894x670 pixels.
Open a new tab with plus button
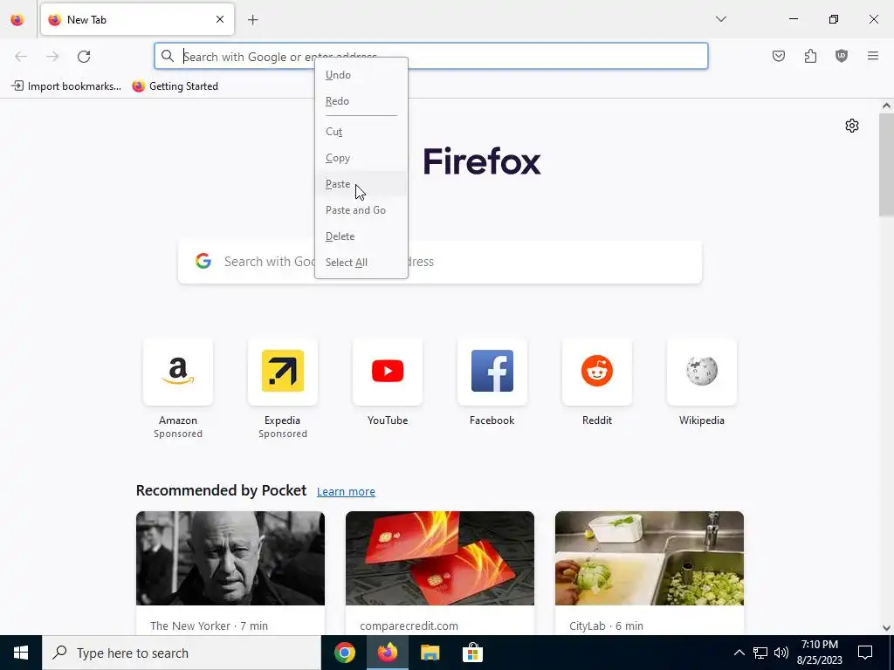coord(252,20)
